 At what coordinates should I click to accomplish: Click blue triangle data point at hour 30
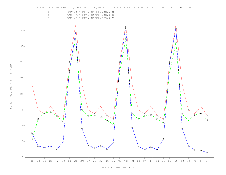(x=94, y=148)
